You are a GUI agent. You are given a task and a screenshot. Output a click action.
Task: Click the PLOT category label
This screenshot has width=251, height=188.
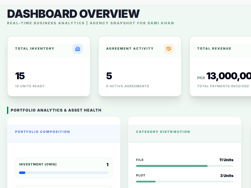coord(141,175)
